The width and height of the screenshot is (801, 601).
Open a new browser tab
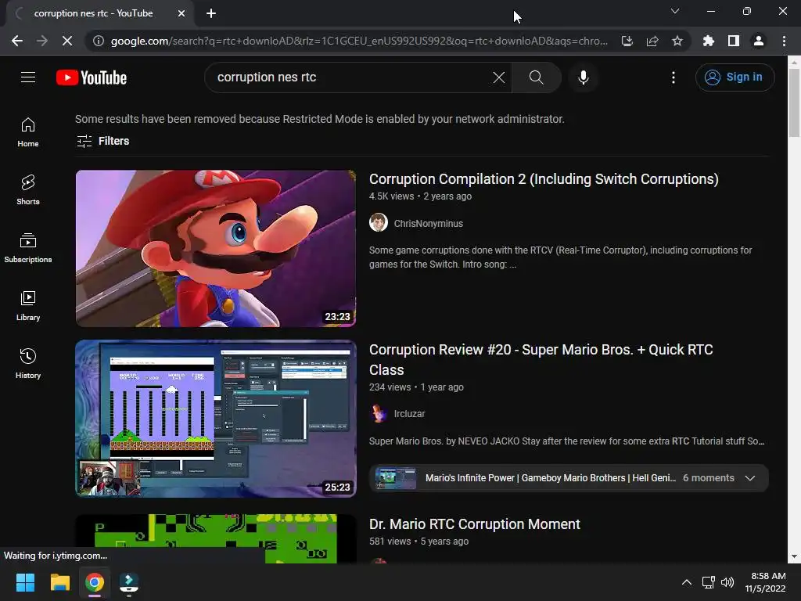pyautogui.click(x=211, y=14)
